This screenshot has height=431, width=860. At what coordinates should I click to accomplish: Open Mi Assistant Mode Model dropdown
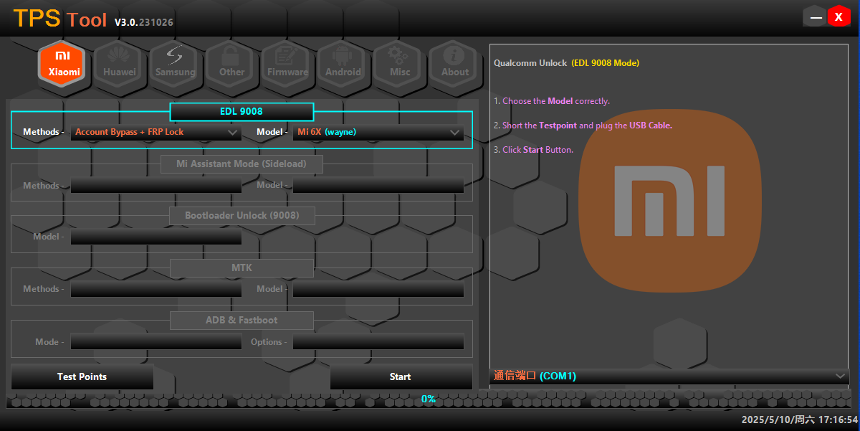click(x=378, y=186)
